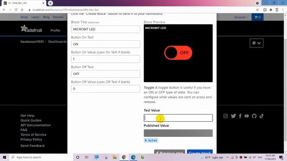287x161 pixels.
Task: Click the browser forward arrow
Action: [x=10, y=10]
